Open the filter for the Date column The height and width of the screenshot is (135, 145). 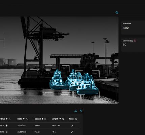pyautogui.click(x=24, y=119)
